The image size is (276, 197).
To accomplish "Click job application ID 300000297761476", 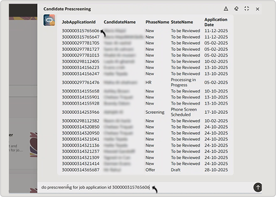I will coord(80,82).
